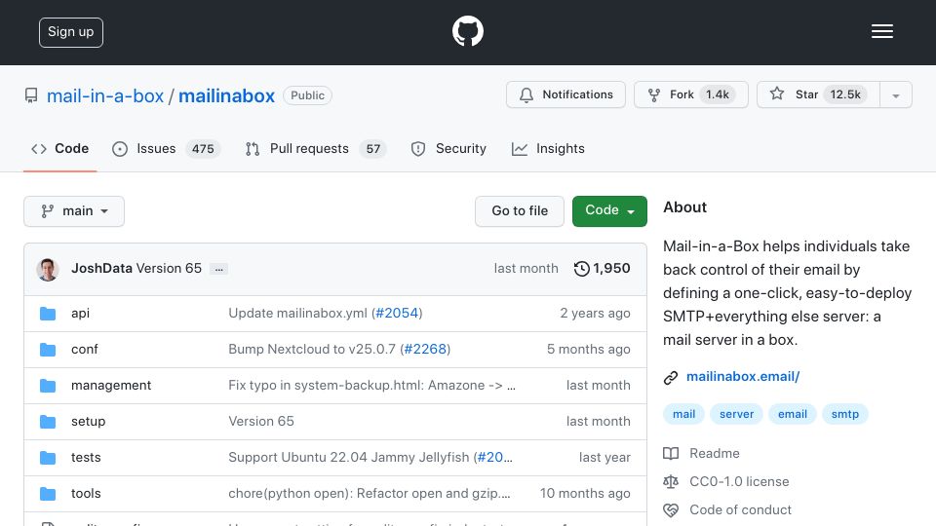Open the Security tab
936x526 pixels.
coord(448,148)
